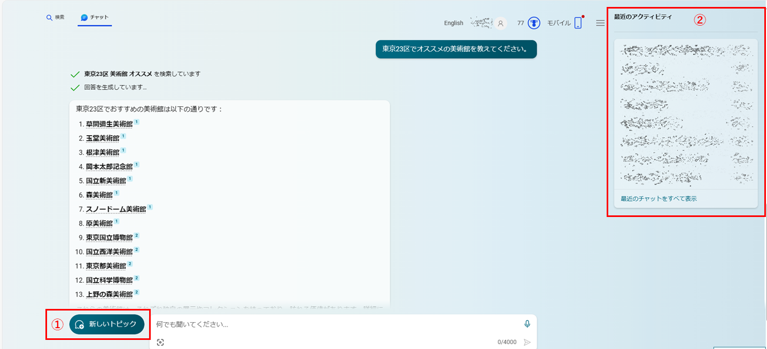Show all recent chats via 最近のチャットをすべて表示
This screenshot has width=767, height=349.
pos(658,199)
